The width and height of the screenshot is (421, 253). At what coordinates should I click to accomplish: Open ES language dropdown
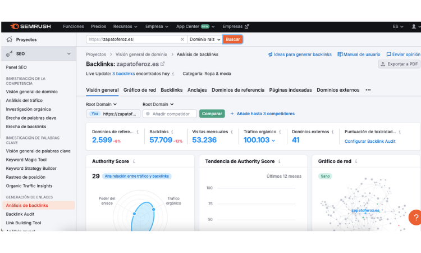pos(398,26)
